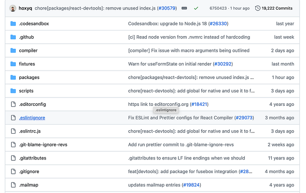Open commit hash 6750423
The width and height of the screenshot is (306, 193).
click(218, 8)
